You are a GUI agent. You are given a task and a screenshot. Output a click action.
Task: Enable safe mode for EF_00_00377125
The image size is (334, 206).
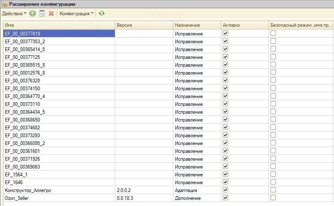tap(273, 57)
